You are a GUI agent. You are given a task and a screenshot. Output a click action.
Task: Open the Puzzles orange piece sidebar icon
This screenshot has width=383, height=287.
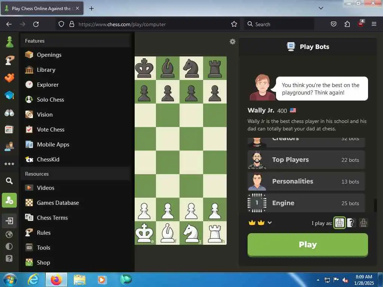[x=9, y=78]
